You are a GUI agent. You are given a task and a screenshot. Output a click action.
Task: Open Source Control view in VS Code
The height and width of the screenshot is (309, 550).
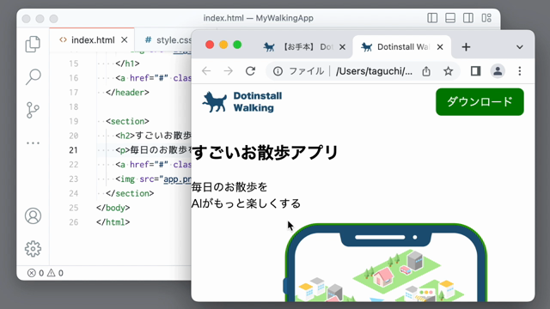(33, 110)
